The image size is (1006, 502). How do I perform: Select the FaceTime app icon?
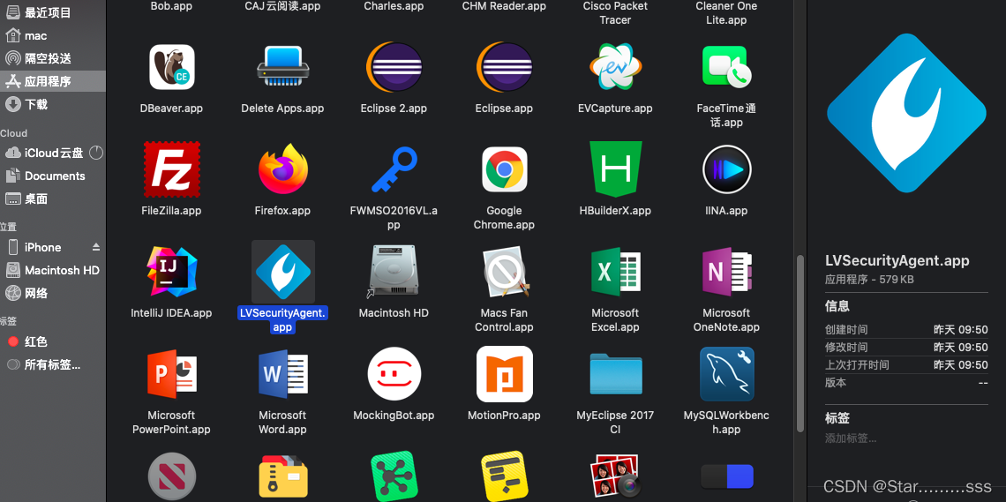coord(726,67)
